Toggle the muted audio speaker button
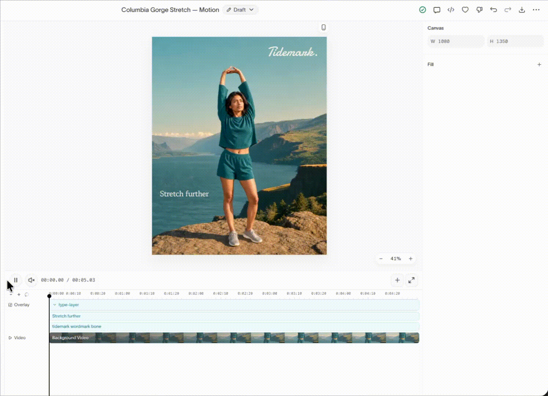The image size is (548, 396). tap(32, 280)
